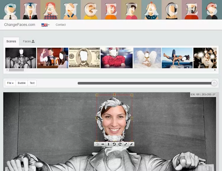222x171 pixels.
Task: Click the scenes scrollbar right arrow
Action: (215, 70)
